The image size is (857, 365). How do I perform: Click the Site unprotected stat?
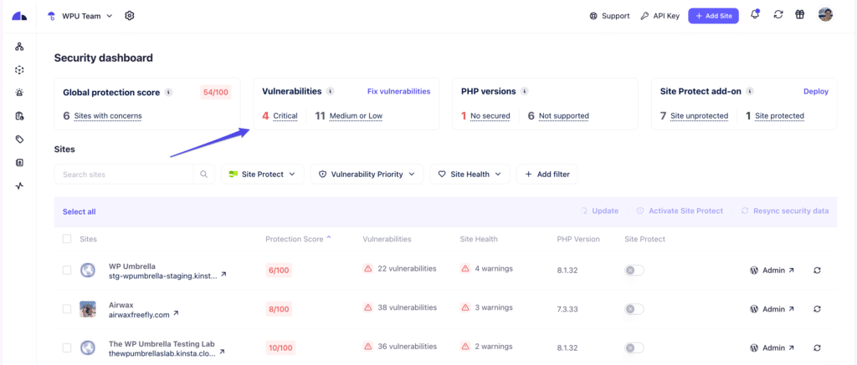(x=694, y=115)
